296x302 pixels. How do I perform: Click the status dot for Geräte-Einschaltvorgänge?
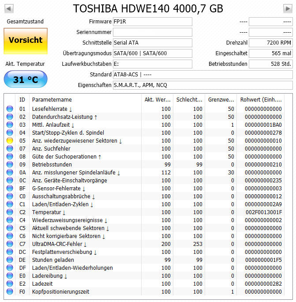coord(10,180)
